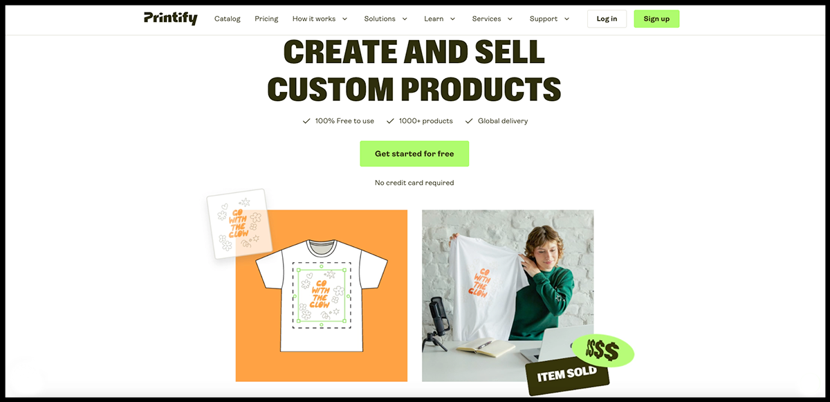Screen dimensions: 830x402
Task: Click the Printify logo
Action: point(170,19)
